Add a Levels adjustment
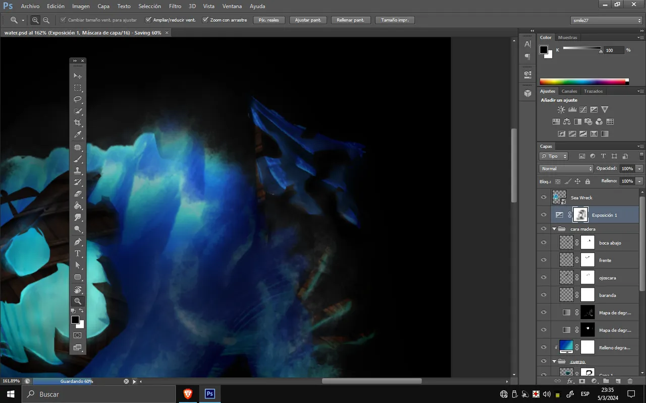 click(572, 109)
